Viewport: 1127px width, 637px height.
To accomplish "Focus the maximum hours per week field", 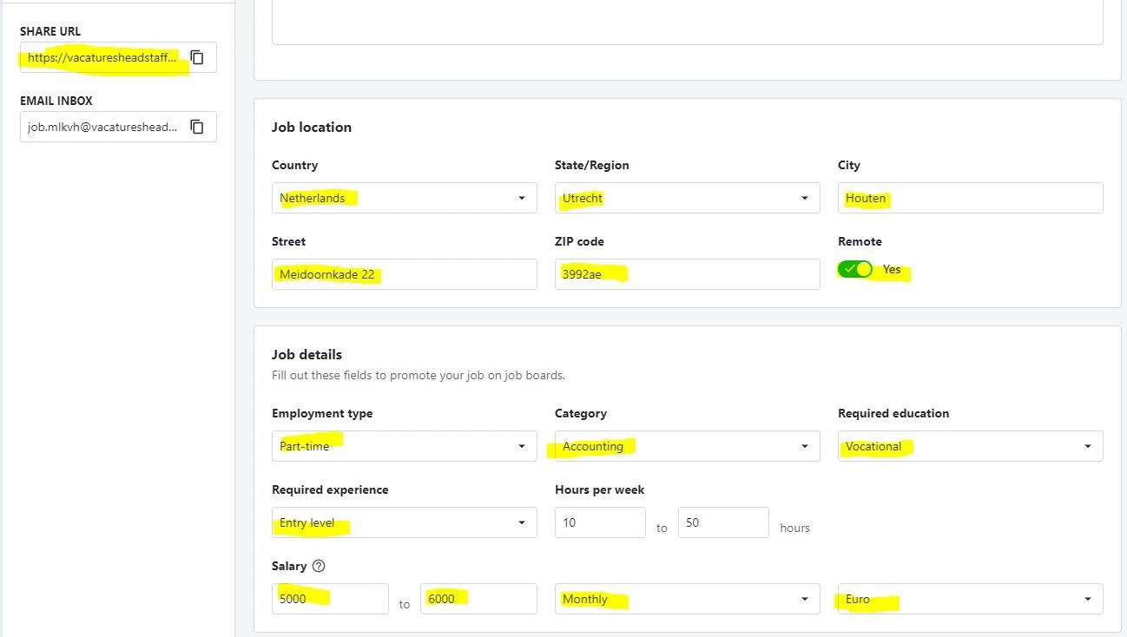I will coord(723,522).
